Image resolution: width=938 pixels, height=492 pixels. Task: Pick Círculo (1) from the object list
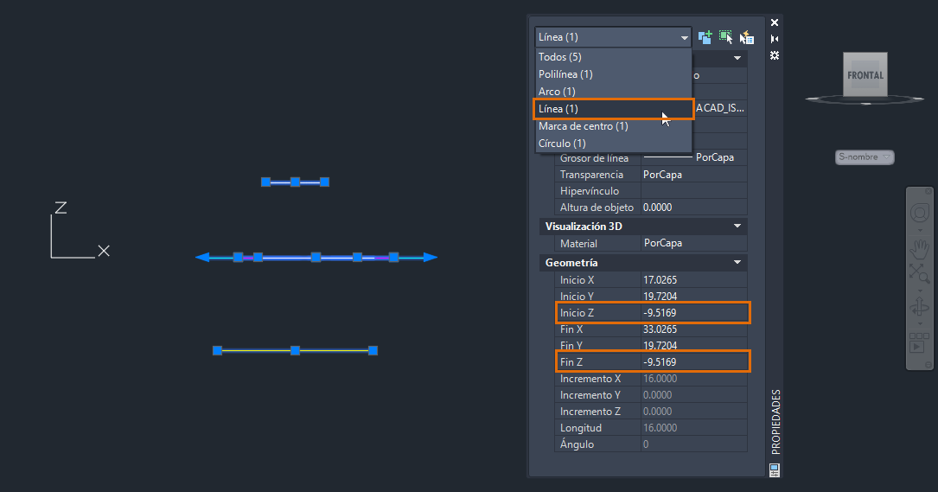click(613, 144)
